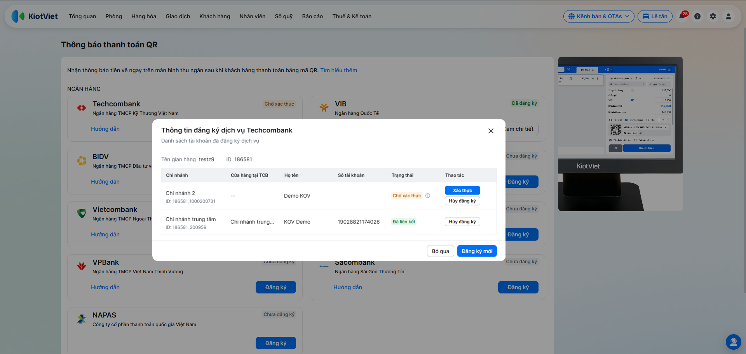Open Hướng dẫn link for Vietcombank
This screenshot has width=746, height=354.
[105, 234]
